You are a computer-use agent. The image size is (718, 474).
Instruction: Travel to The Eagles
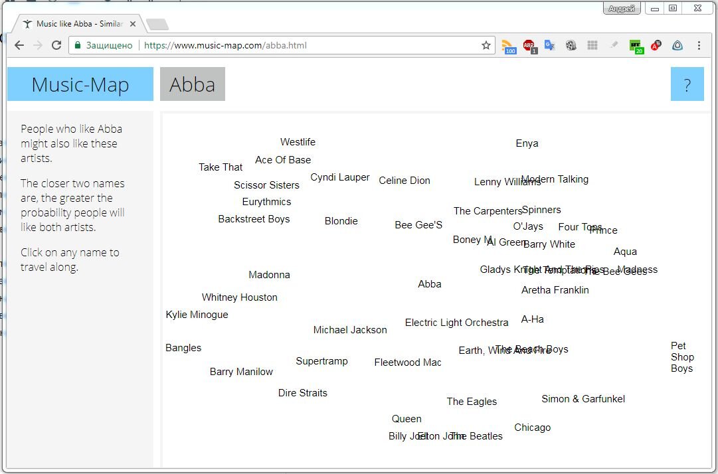472,401
